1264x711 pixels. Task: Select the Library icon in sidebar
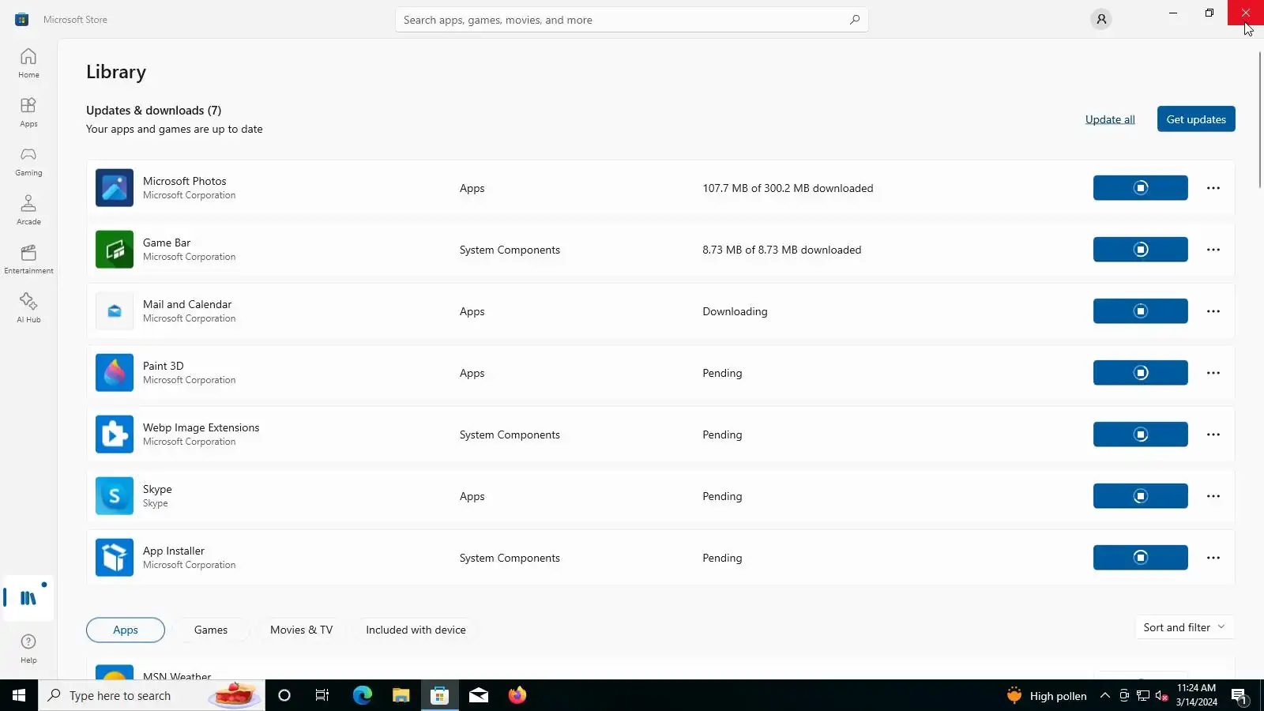[x=28, y=598]
